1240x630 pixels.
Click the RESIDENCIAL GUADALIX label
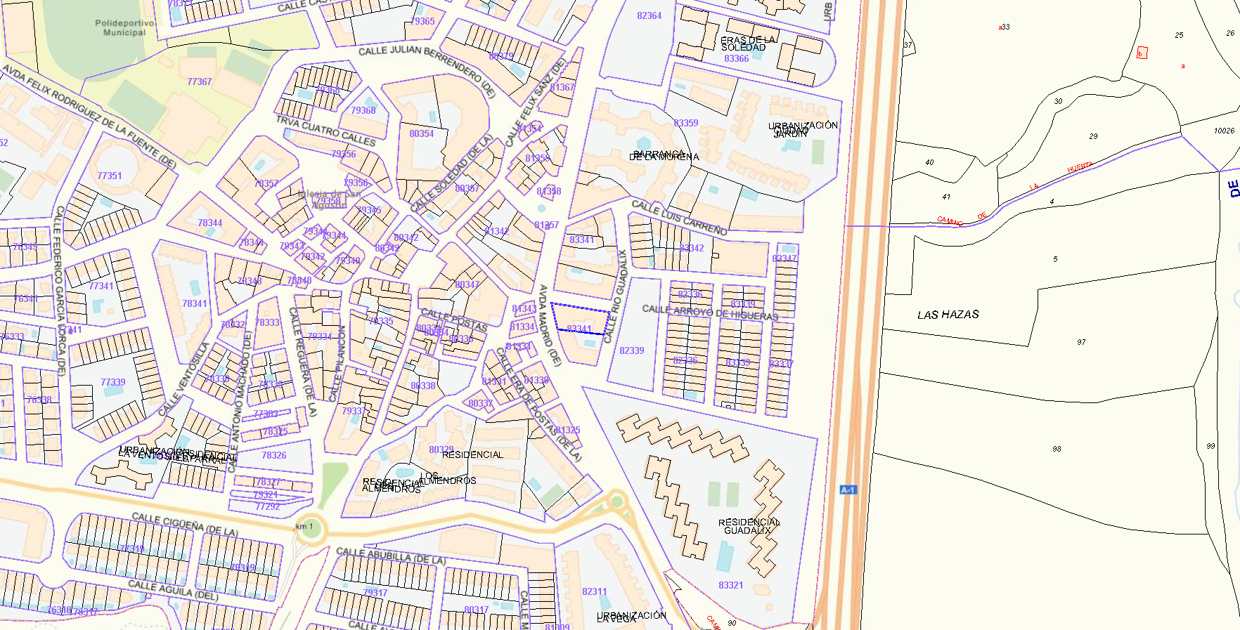coord(749,526)
